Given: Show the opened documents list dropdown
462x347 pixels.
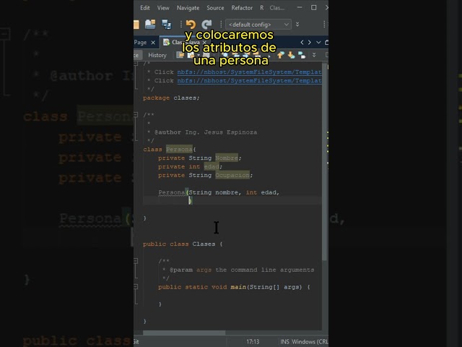Looking at the screenshot, I should [x=318, y=43].
